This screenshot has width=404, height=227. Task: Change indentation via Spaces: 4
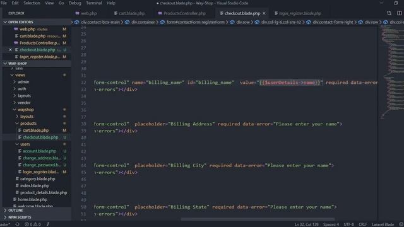(331, 224)
